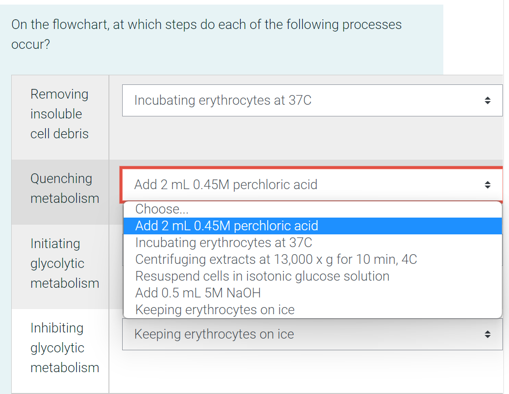This screenshot has height=394, width=509.
Task: Choose "Resuspend cells in isotonic glucose solution"
Action: tap(262, 276)
